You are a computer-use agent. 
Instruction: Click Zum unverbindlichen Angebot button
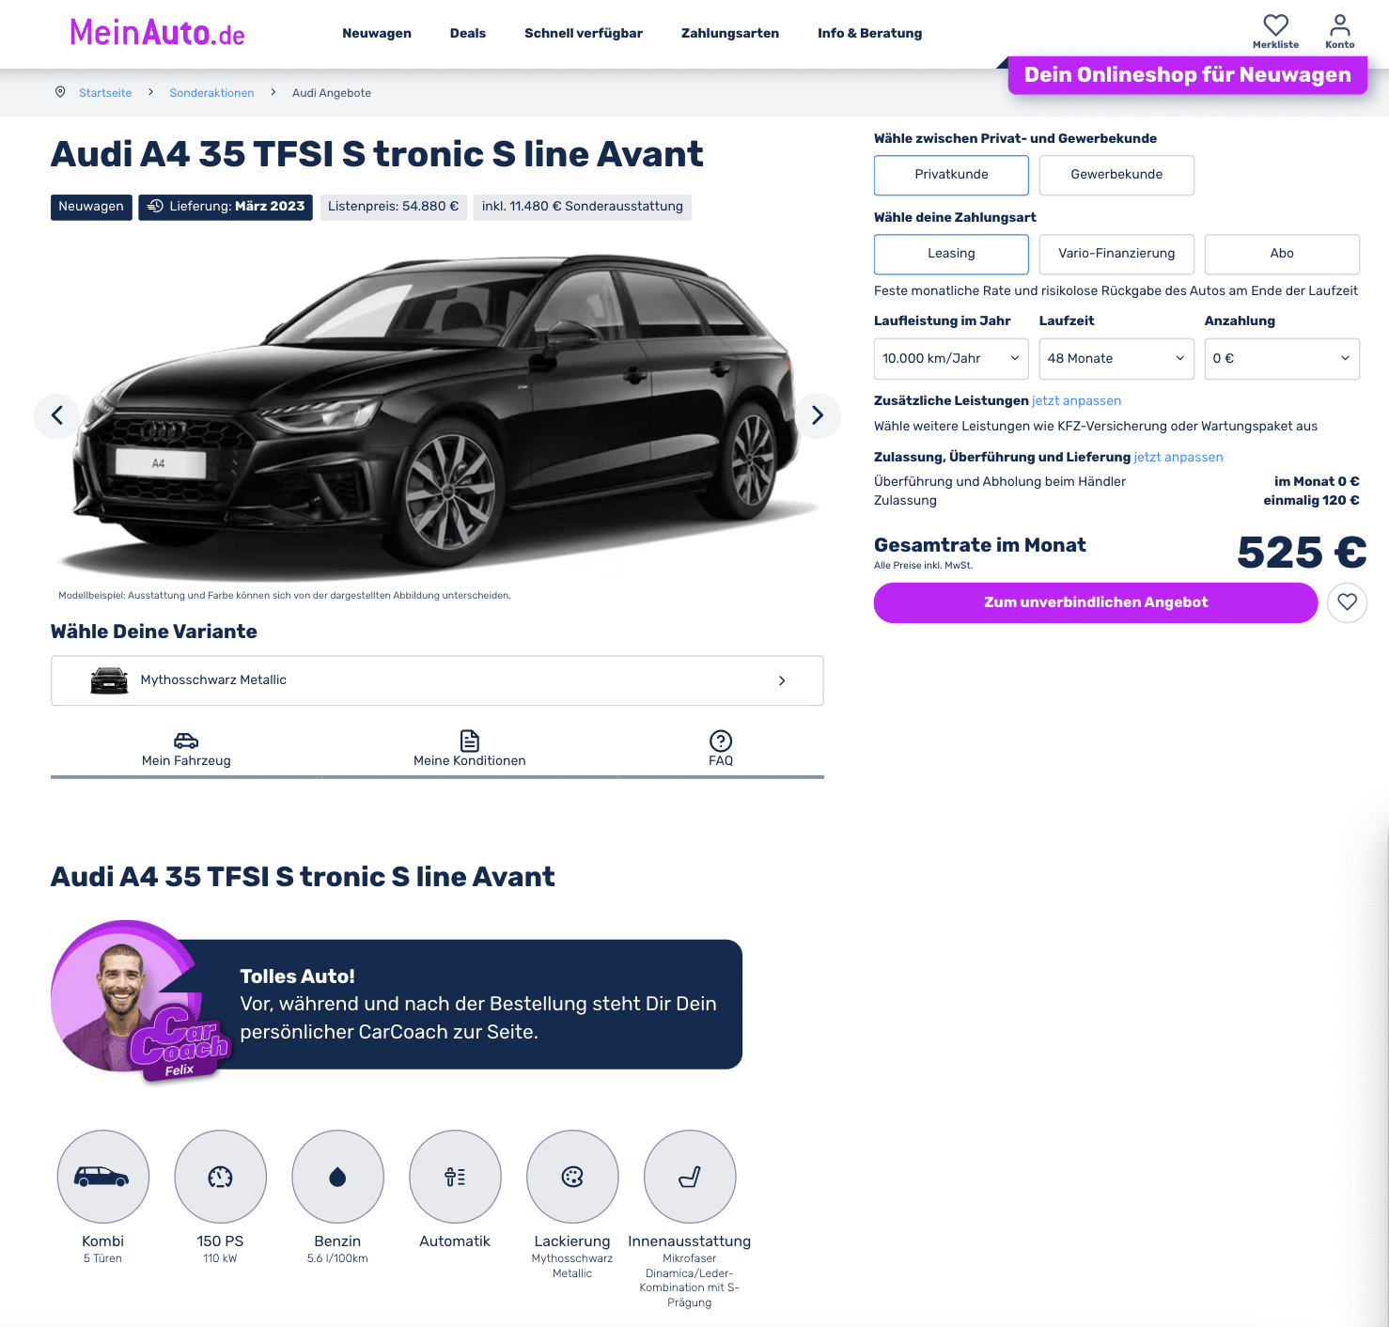click(x=1096, y=602)
